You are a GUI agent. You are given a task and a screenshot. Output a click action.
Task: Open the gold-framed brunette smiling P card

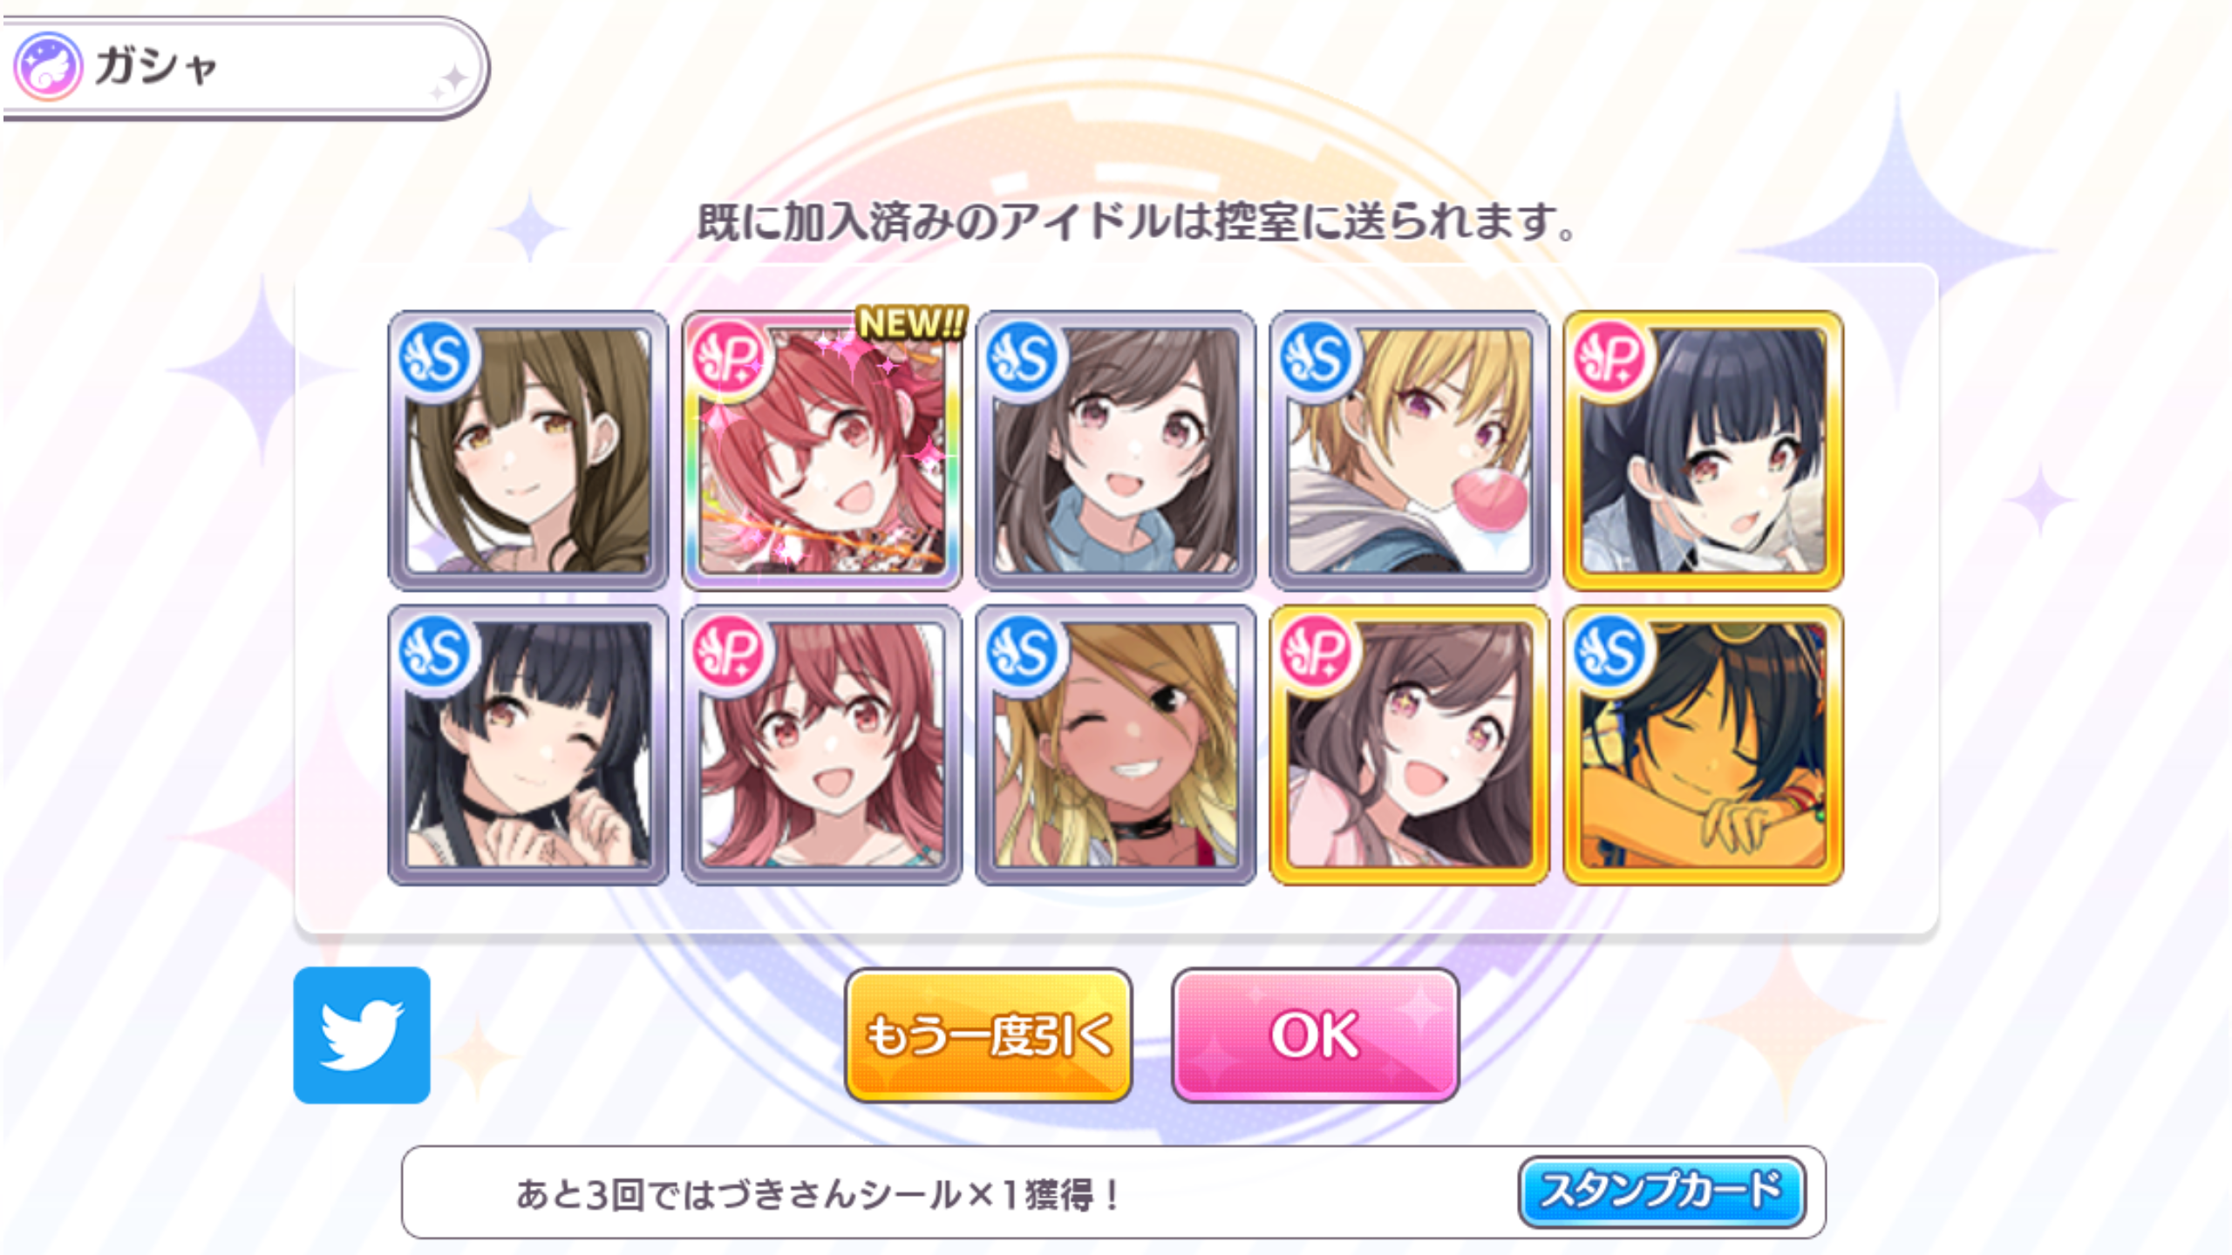1409,745
